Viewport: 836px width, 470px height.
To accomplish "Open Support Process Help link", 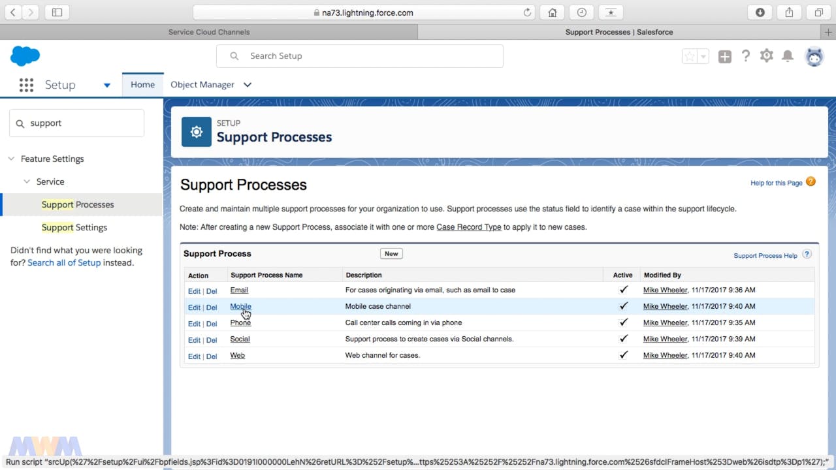I will (765, 255).
